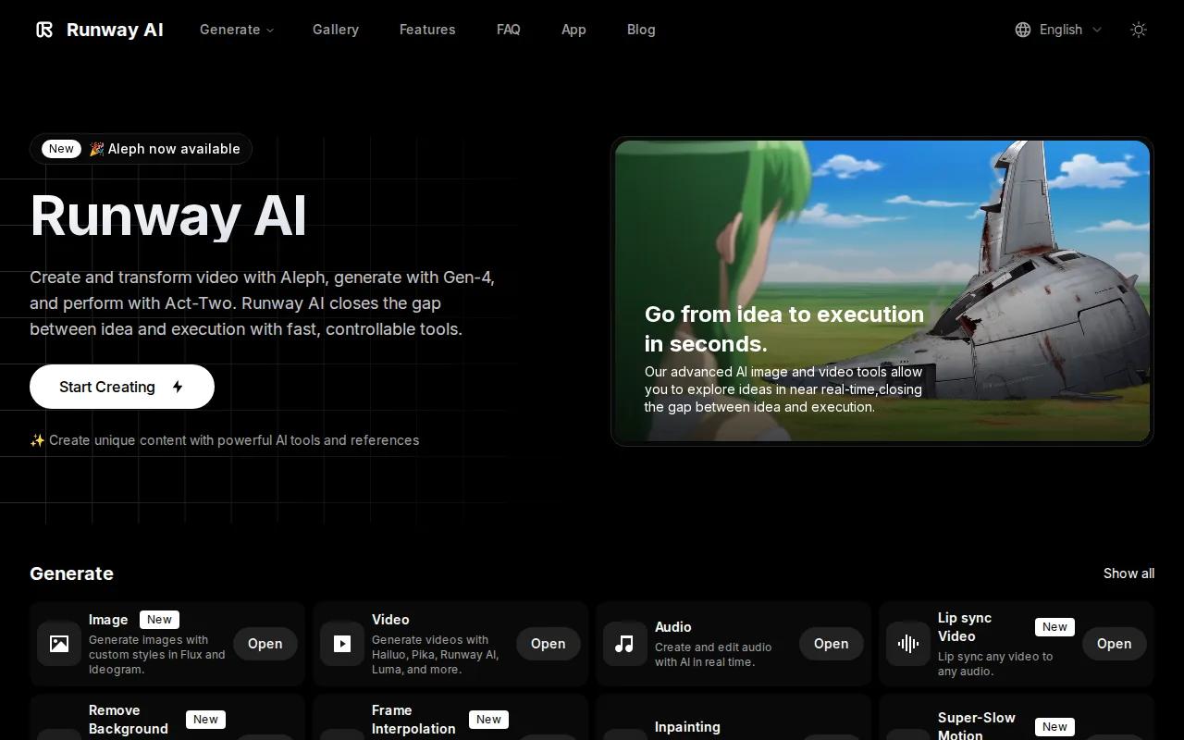Open the Lip sync Video tool
1184x740 pixels.
point(1114,644)
